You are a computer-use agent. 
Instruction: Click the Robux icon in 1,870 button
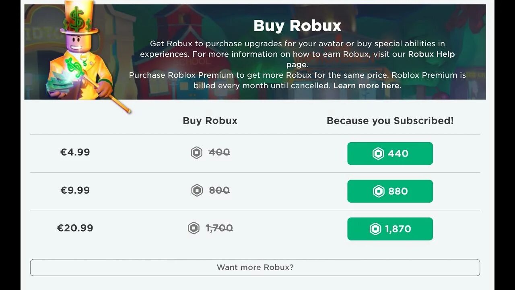[375, 229]
